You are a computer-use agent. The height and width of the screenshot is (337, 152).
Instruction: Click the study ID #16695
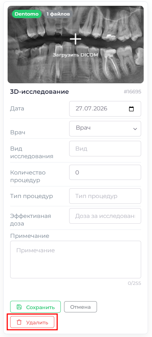(132, 92)
